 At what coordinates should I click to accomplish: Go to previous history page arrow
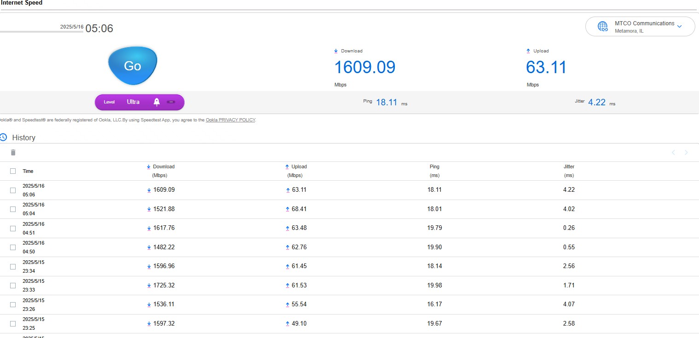(673, 152)
